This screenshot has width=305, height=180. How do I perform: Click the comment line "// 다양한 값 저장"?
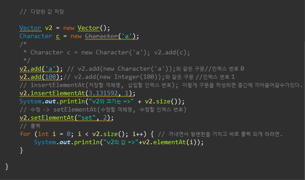pos(42,12)
